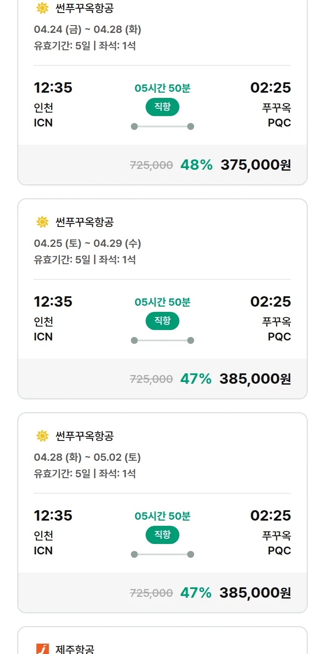
Task: Choose 385,000원 fare for 04.25 departure
Action: [255, 379]
